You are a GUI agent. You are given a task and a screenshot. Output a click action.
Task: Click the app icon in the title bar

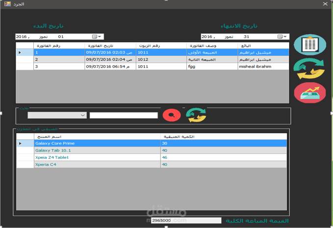click(x=7, y=4)
